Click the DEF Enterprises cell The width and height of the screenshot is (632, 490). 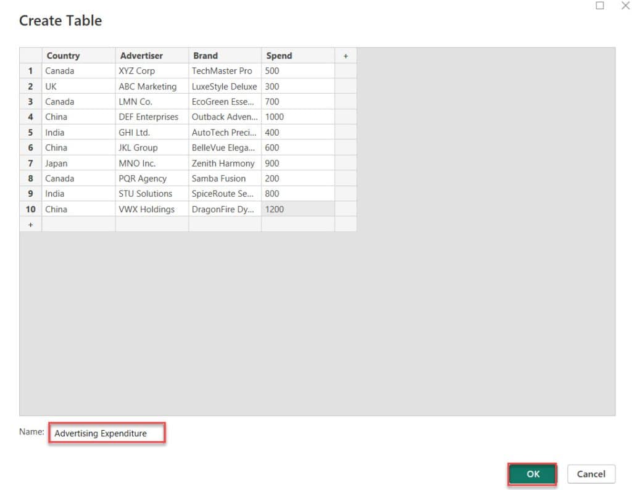(x=152, y=117)
